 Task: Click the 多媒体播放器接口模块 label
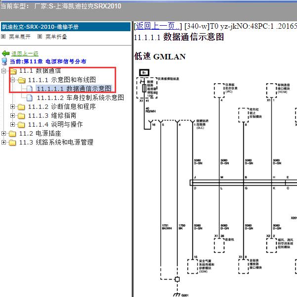pos(256,264)
